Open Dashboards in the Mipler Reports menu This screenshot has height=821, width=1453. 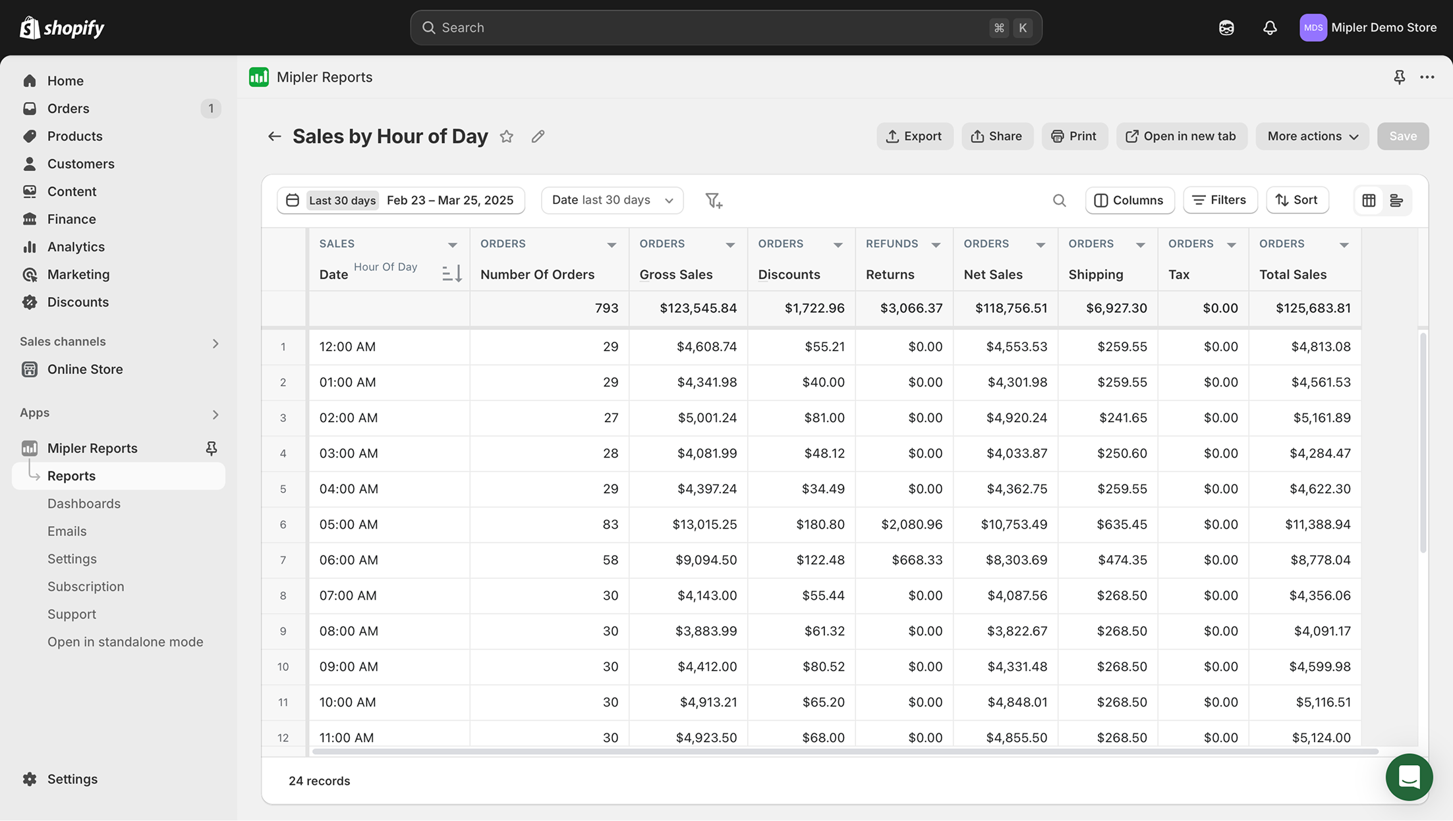[x=84, y=504]
